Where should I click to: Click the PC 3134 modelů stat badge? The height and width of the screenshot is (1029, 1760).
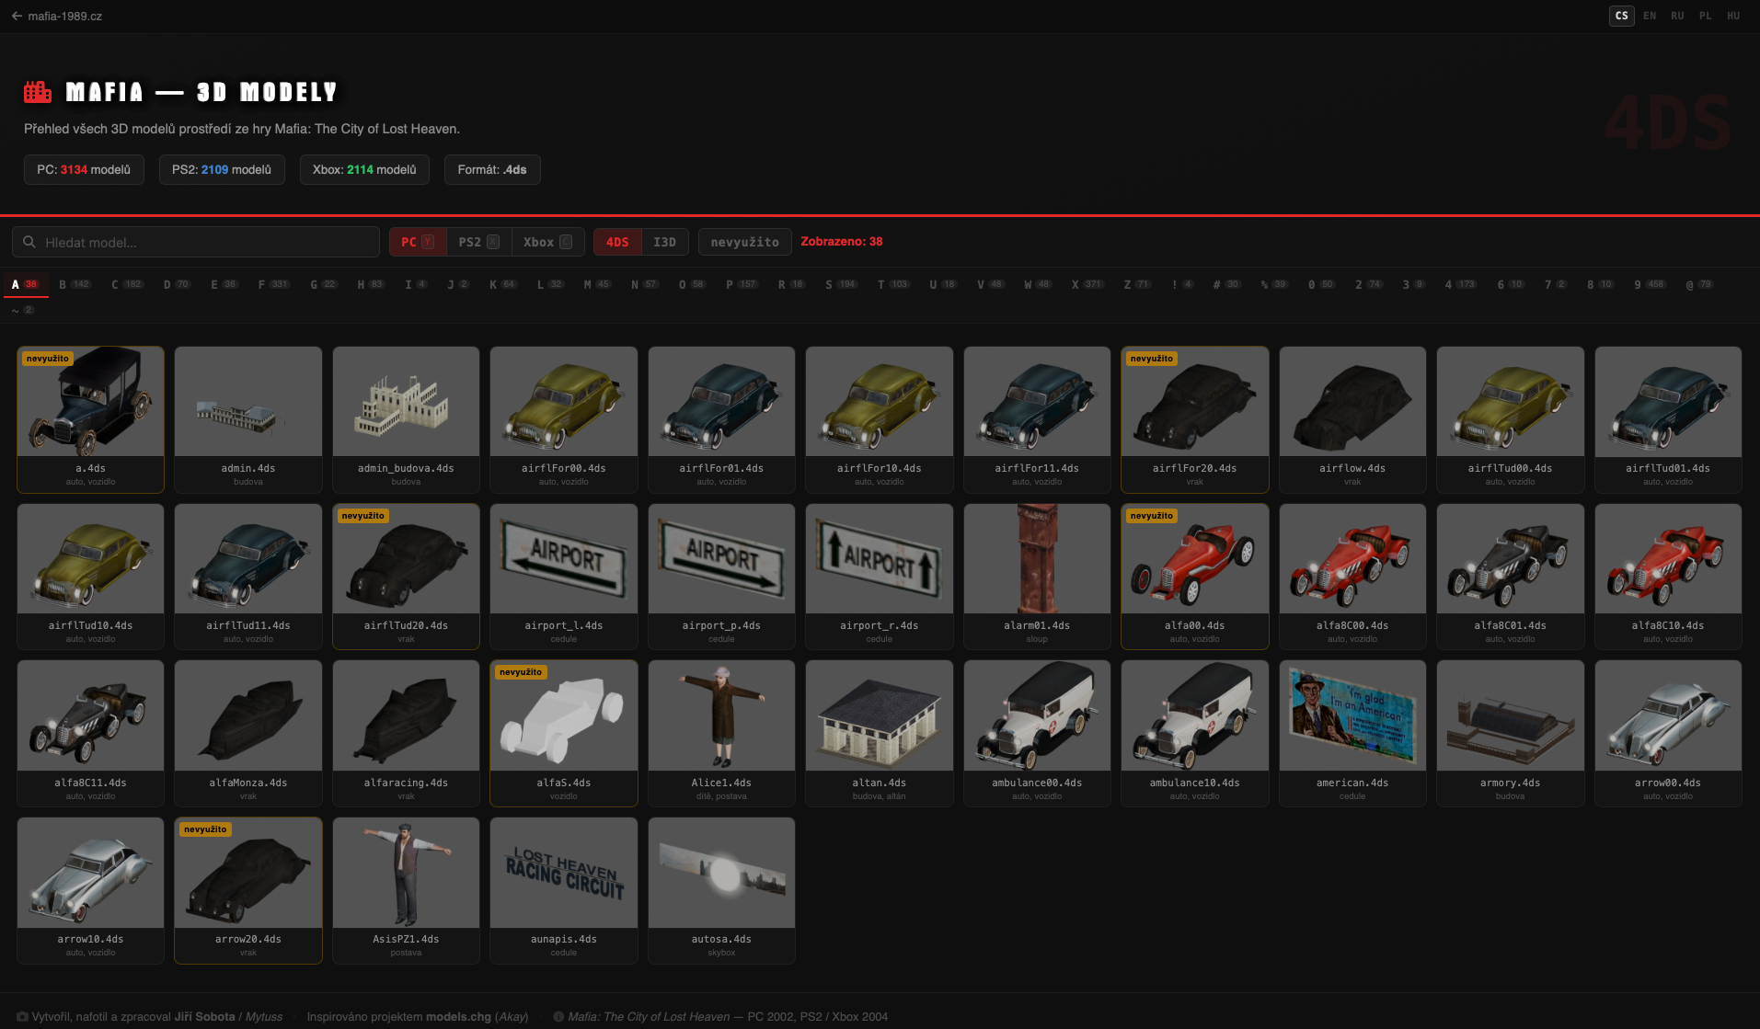(x=84, y=169)
